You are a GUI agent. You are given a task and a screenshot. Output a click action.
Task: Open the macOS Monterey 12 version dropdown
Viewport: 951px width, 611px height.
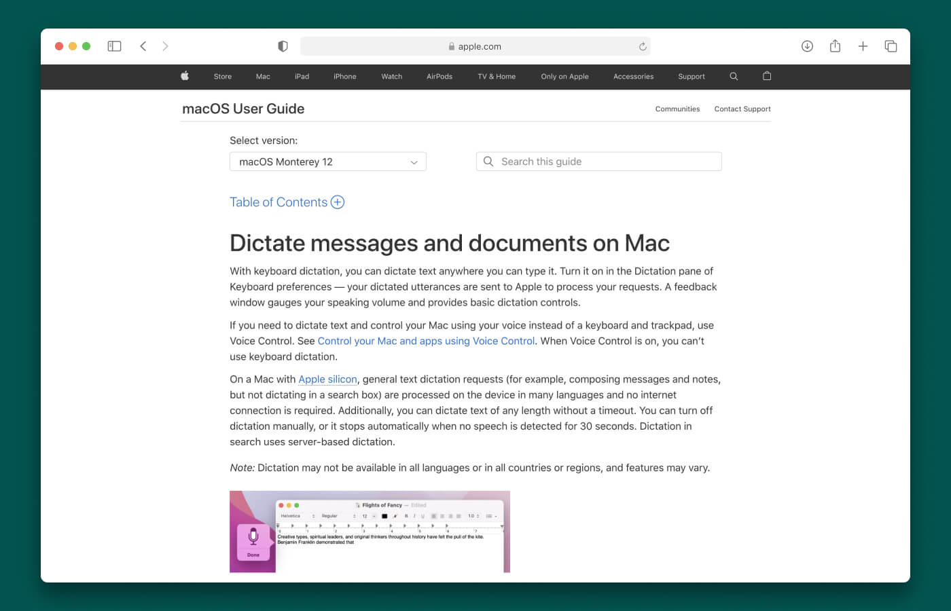(x=328, y=162)
